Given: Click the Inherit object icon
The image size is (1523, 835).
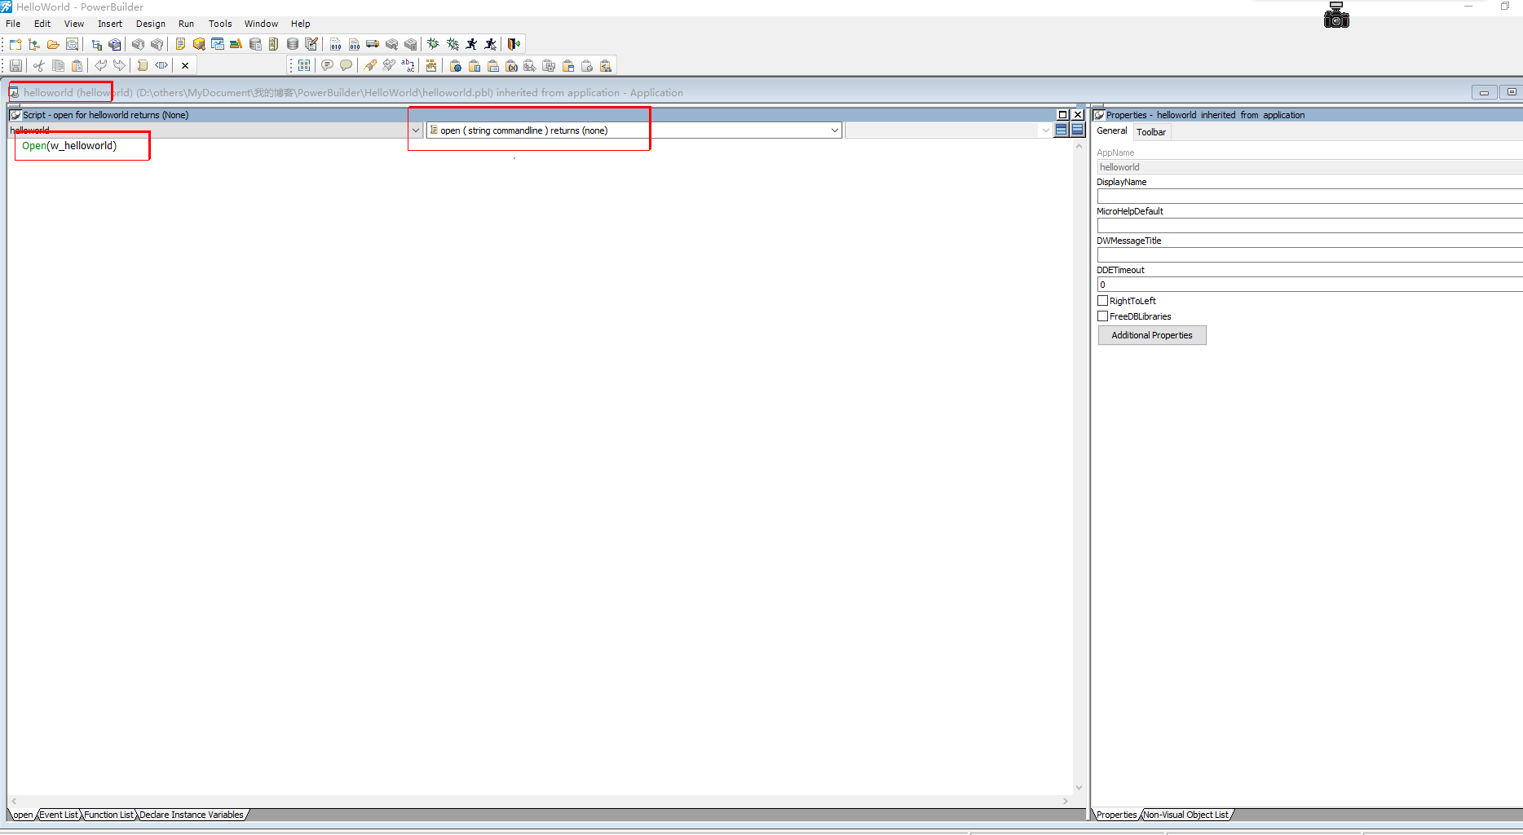Looking at the screenshot, I should [34, 44].
